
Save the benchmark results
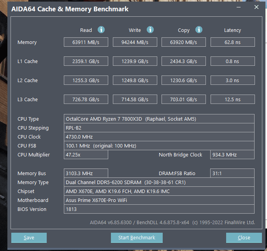coord(29,237)
